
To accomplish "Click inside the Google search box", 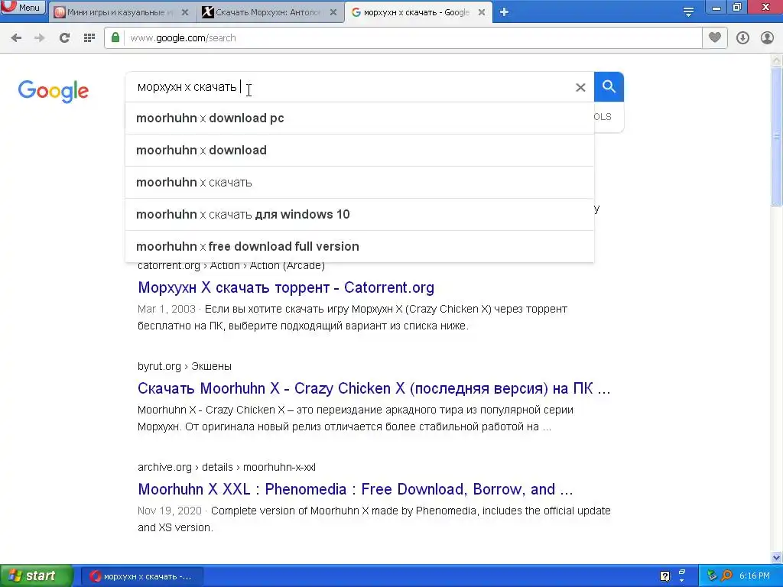I will [349, 87].
